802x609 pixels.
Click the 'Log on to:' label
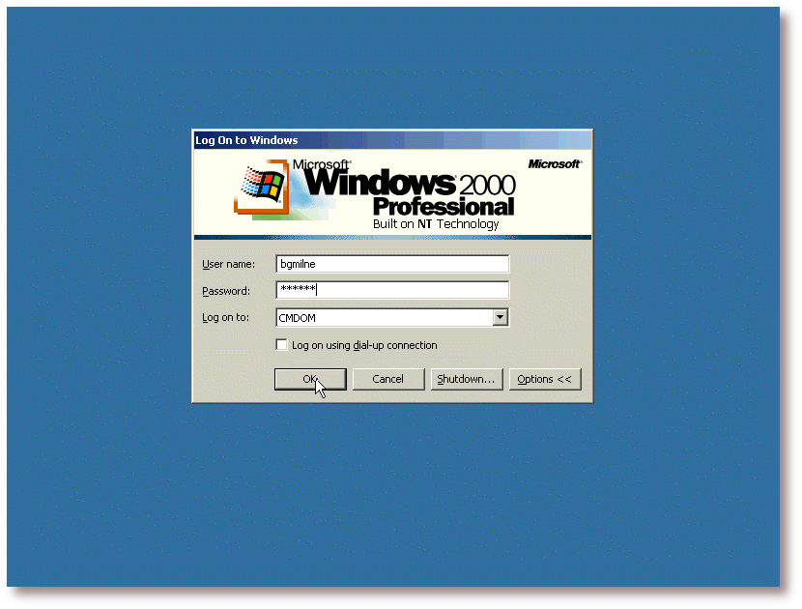[225, 317]
